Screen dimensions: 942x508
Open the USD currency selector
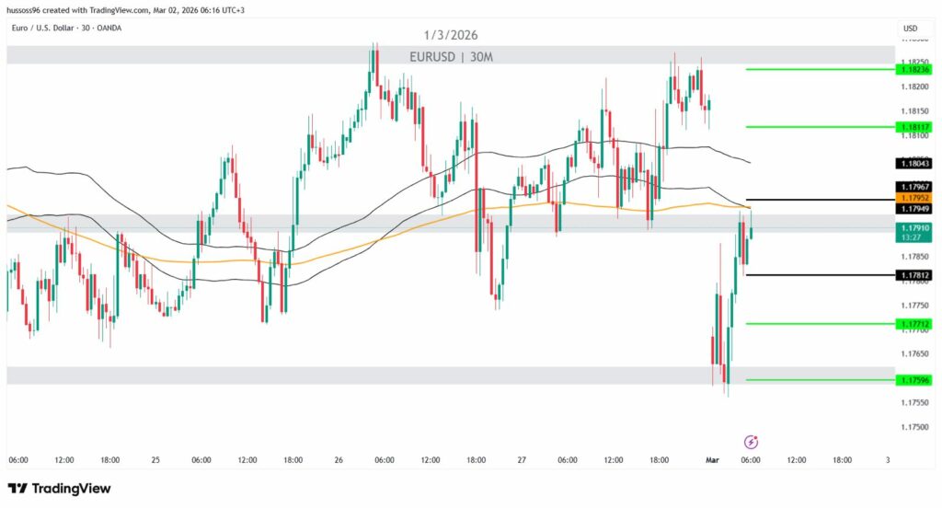pyautogui.click(x=911, y=29)
